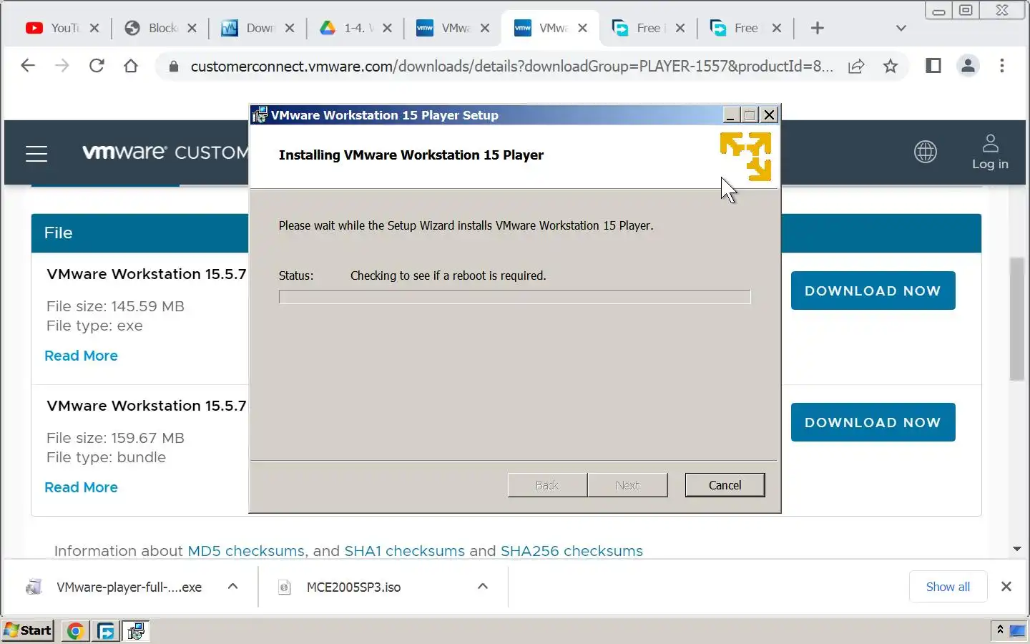Click the Log in user icon
The image size is (1030, 644).
point(991,152)
